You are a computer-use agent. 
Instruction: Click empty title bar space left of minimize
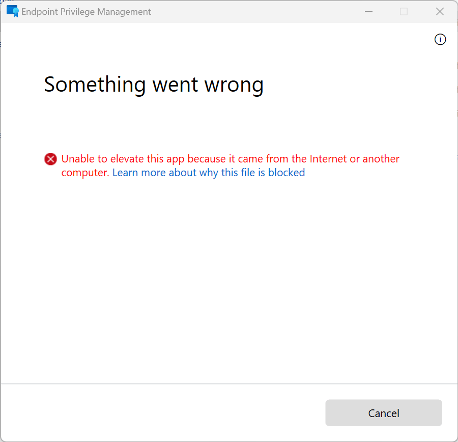point(254,11)
